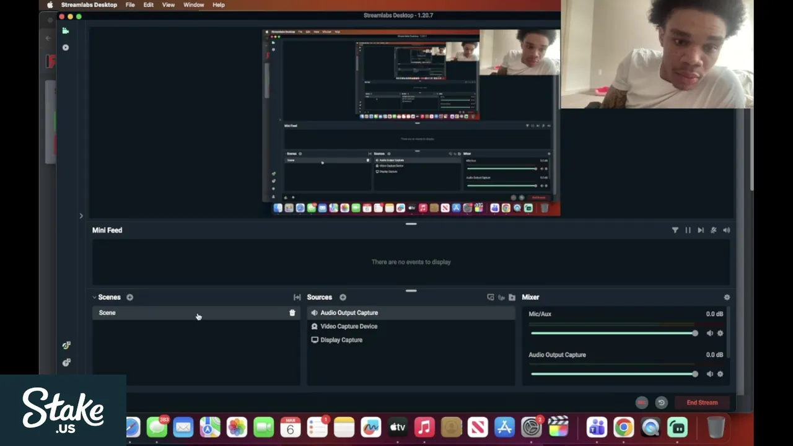Toggle the replay buffer button

(x=661, y=403)
